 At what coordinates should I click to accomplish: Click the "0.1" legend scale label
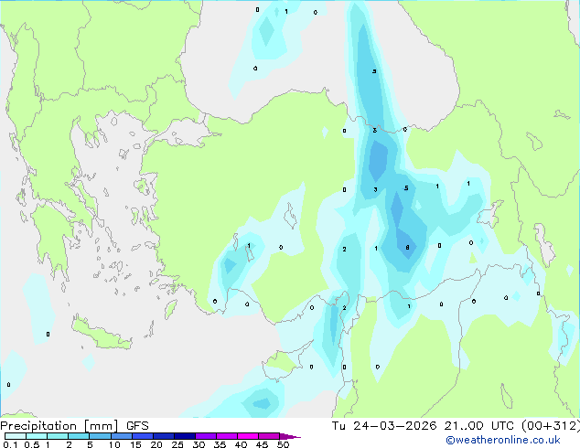click(x=10, y=444)
